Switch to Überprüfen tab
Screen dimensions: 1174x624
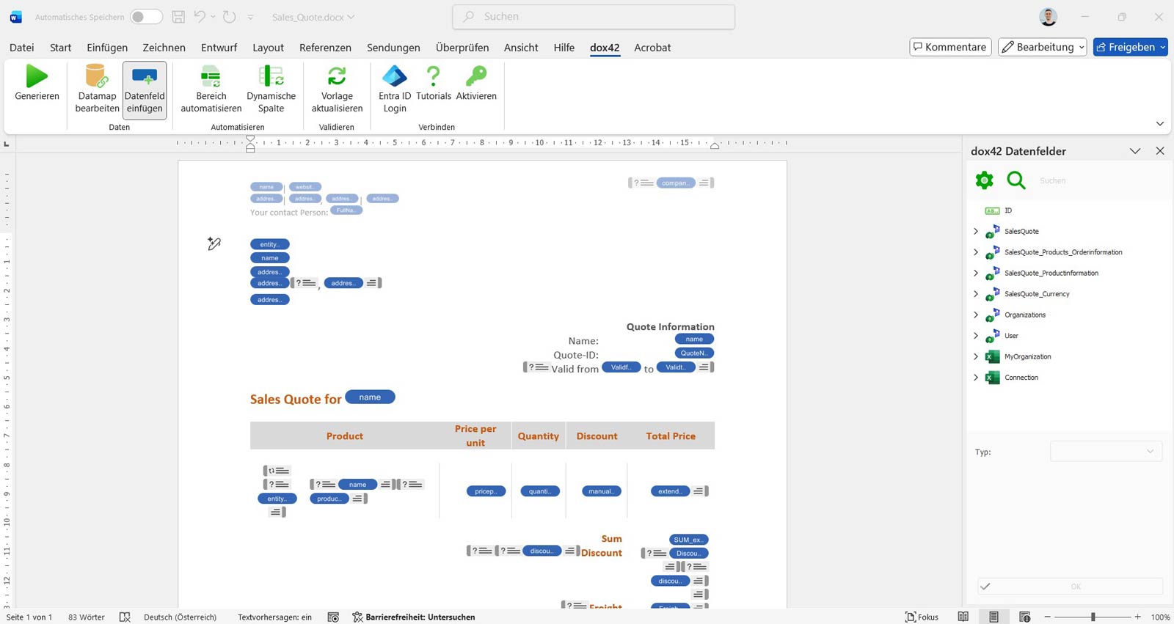(462, 48)
